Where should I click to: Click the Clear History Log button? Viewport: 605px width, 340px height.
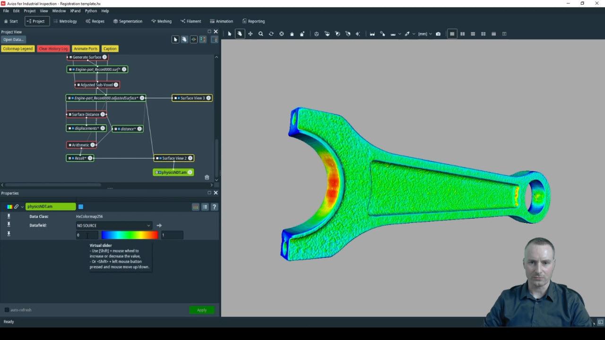(x=53, y=49)
